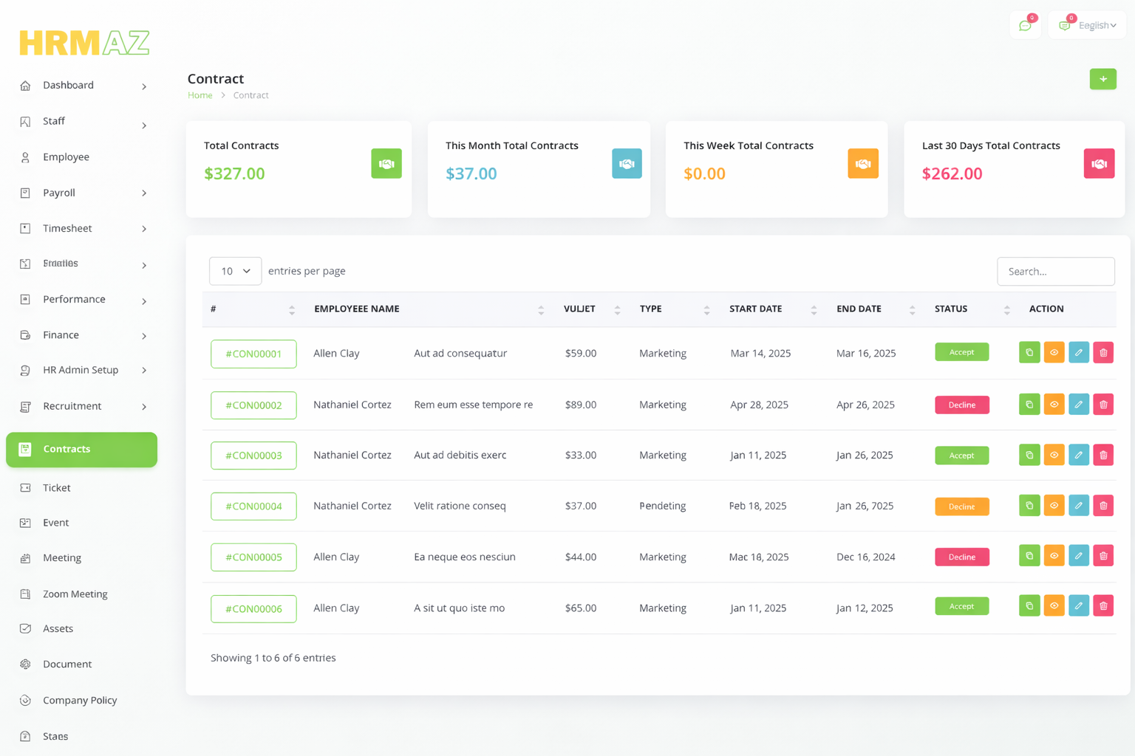Click the Home breadcrumb link
The image size is (1135, 756).
coord(200,95)
